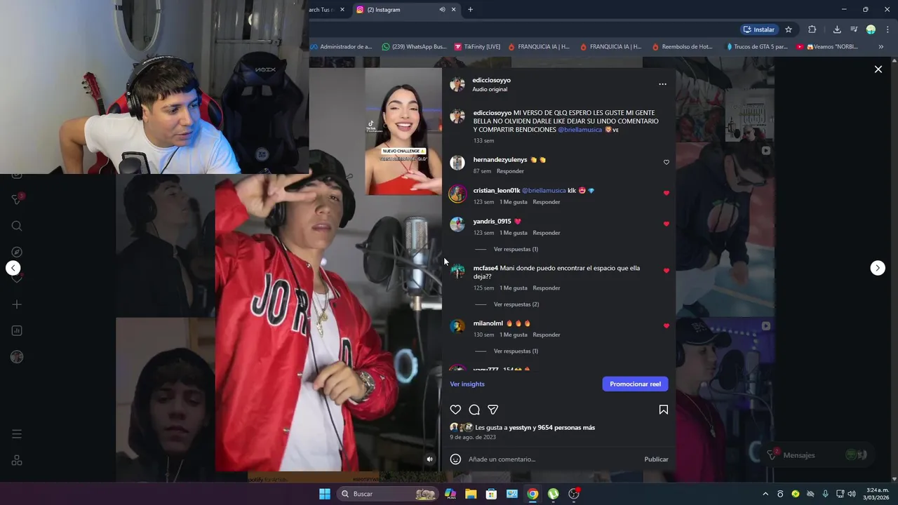Show hidden system tray icons

[x=765, y=494]
